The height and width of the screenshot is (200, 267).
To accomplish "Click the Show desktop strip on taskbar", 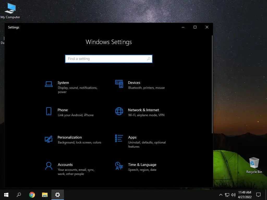I will [x=266, y=195].
